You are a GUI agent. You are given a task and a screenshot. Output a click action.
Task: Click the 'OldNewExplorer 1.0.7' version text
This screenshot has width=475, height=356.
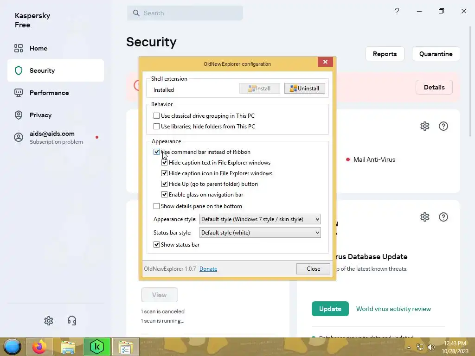point(170,269)
